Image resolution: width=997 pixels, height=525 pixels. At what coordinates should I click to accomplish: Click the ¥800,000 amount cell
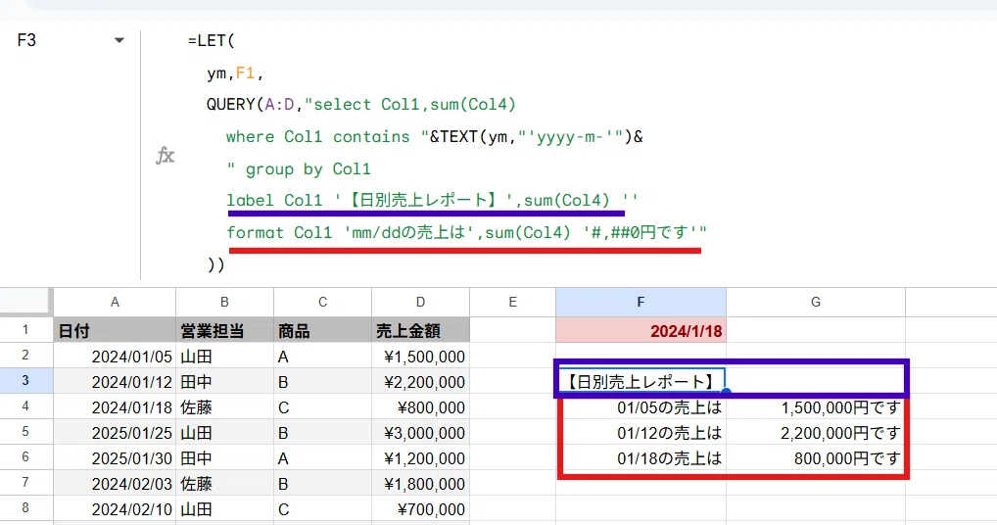[420, 406]
